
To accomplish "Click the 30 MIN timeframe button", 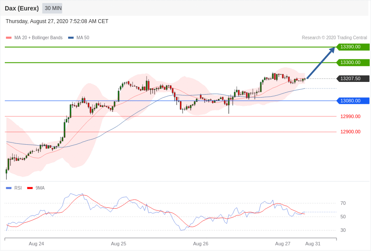I will click(52, 8).
